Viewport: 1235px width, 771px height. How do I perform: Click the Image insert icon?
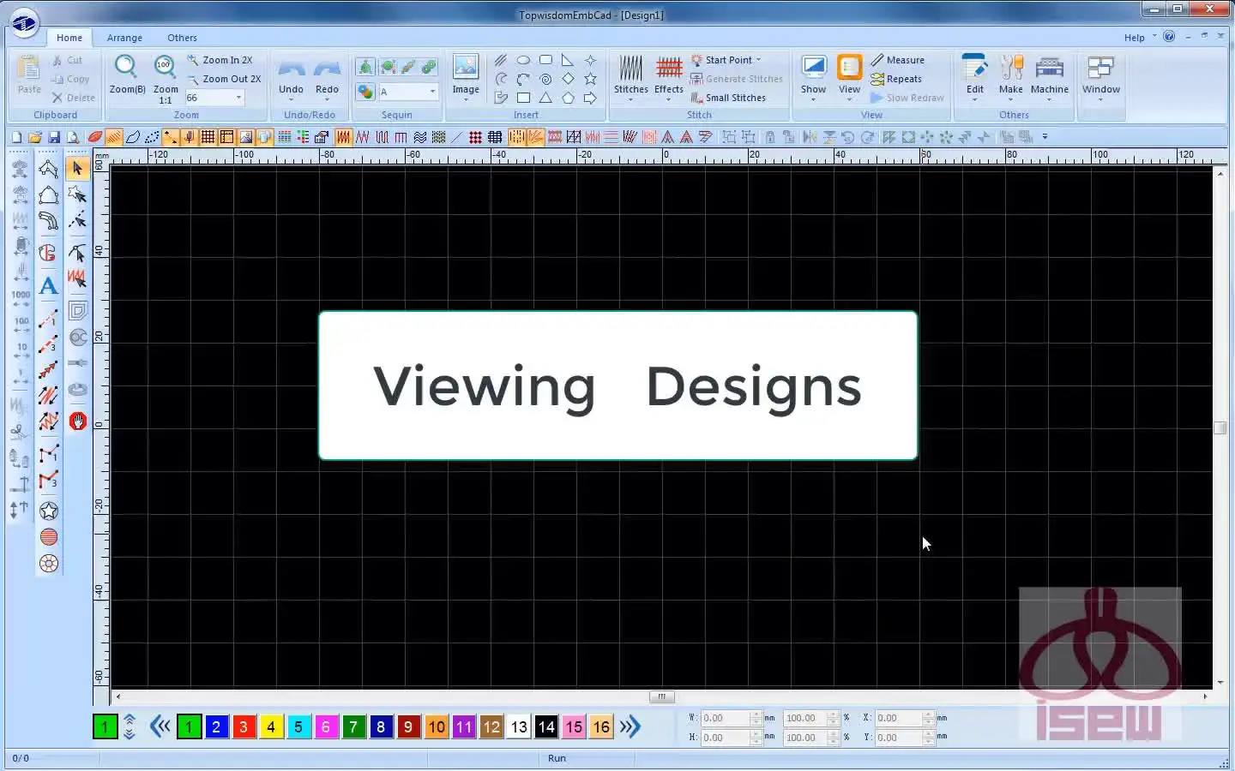466,78
